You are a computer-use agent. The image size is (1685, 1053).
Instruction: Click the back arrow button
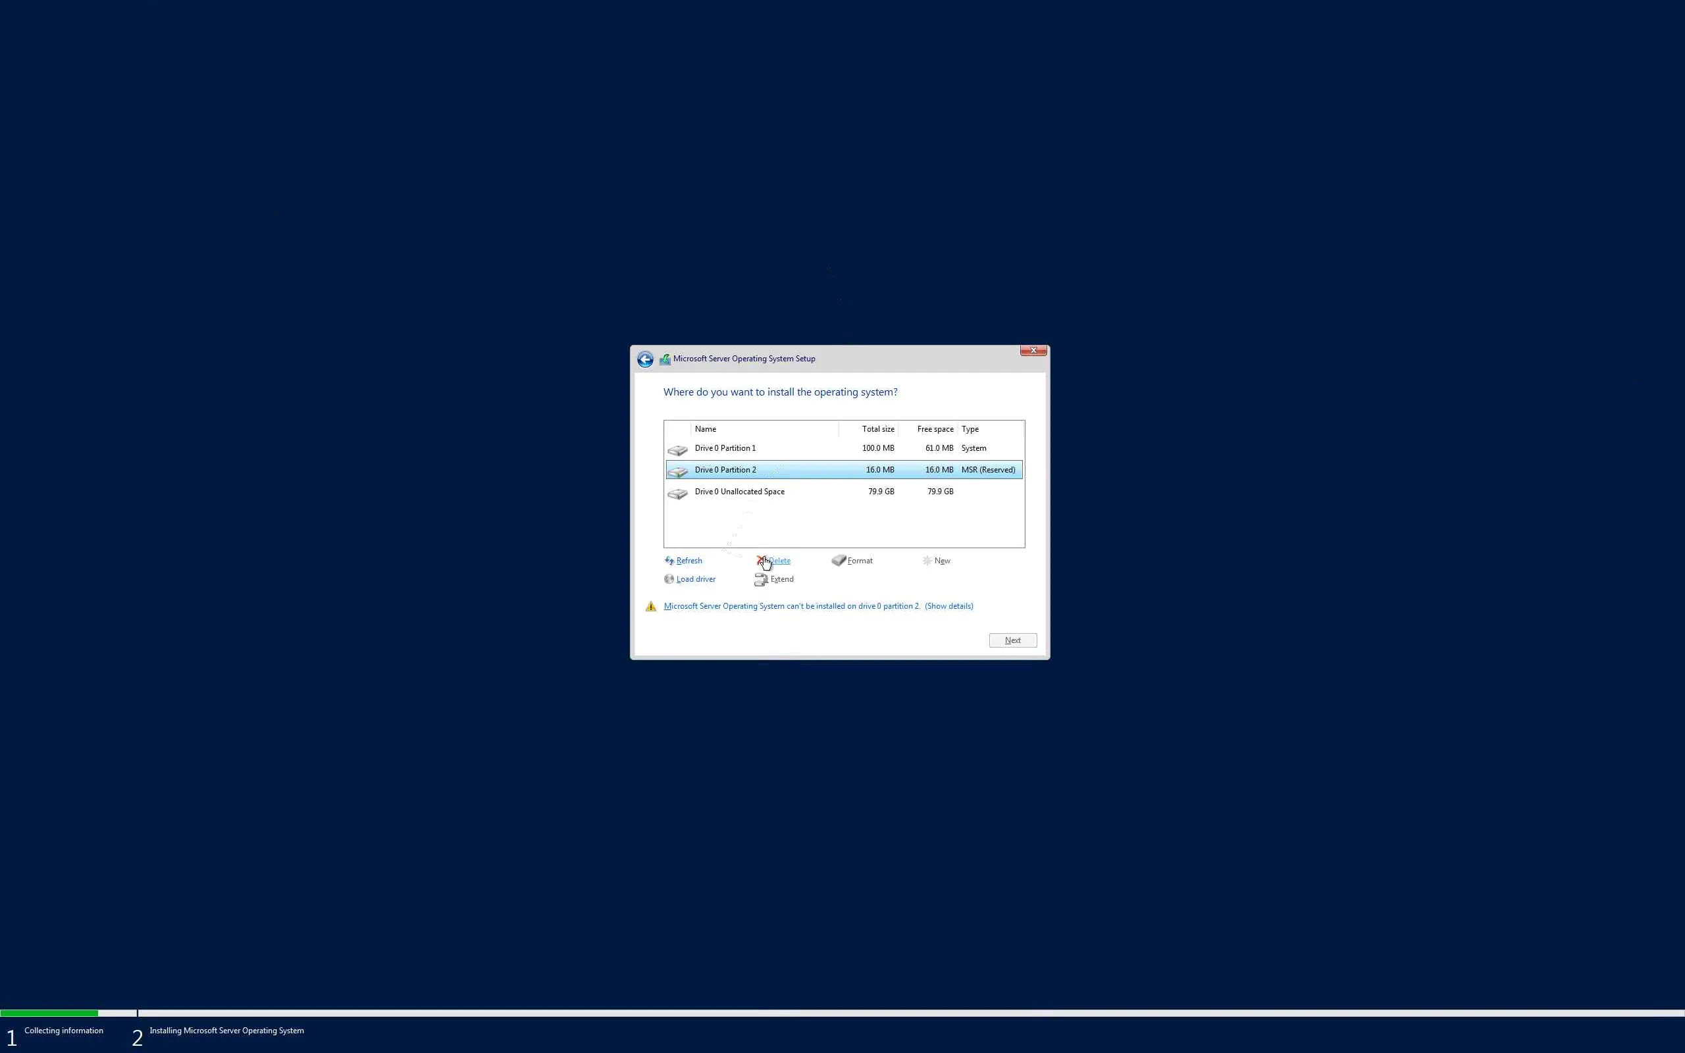pos(645,359)
